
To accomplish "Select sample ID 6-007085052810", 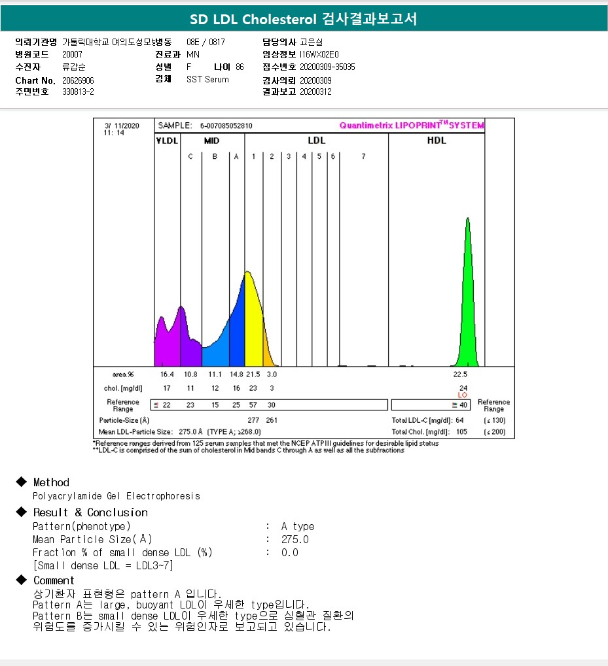I will pos(226,125).
